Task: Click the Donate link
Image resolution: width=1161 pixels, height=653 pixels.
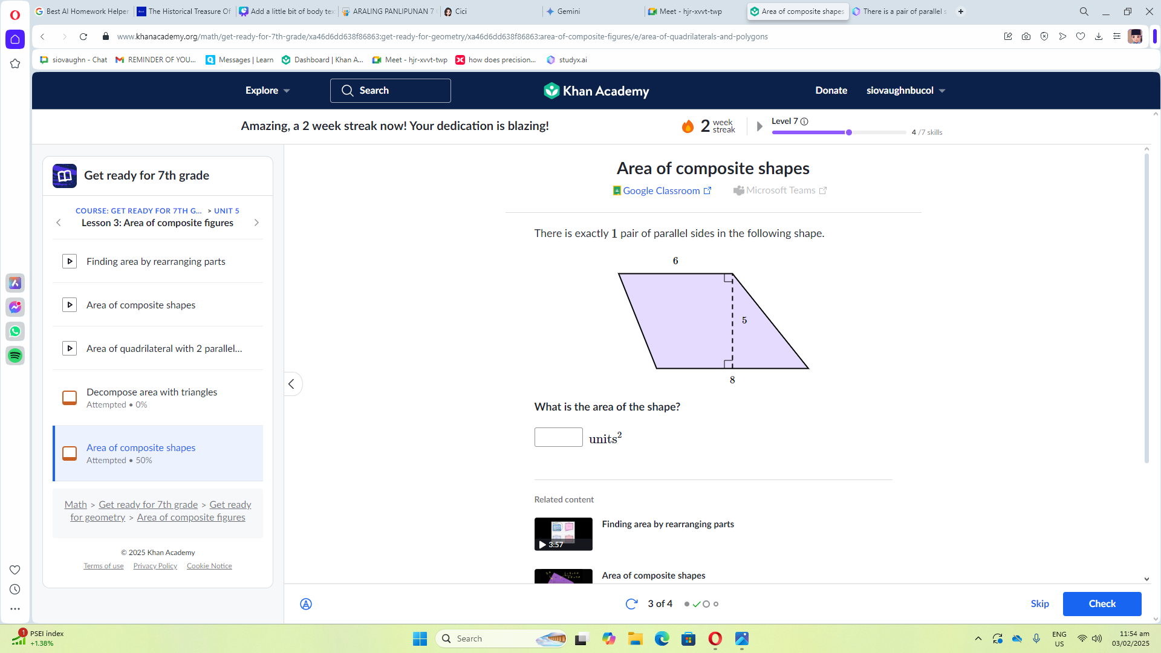Action: pyautogui.click(x=831, y=91)
